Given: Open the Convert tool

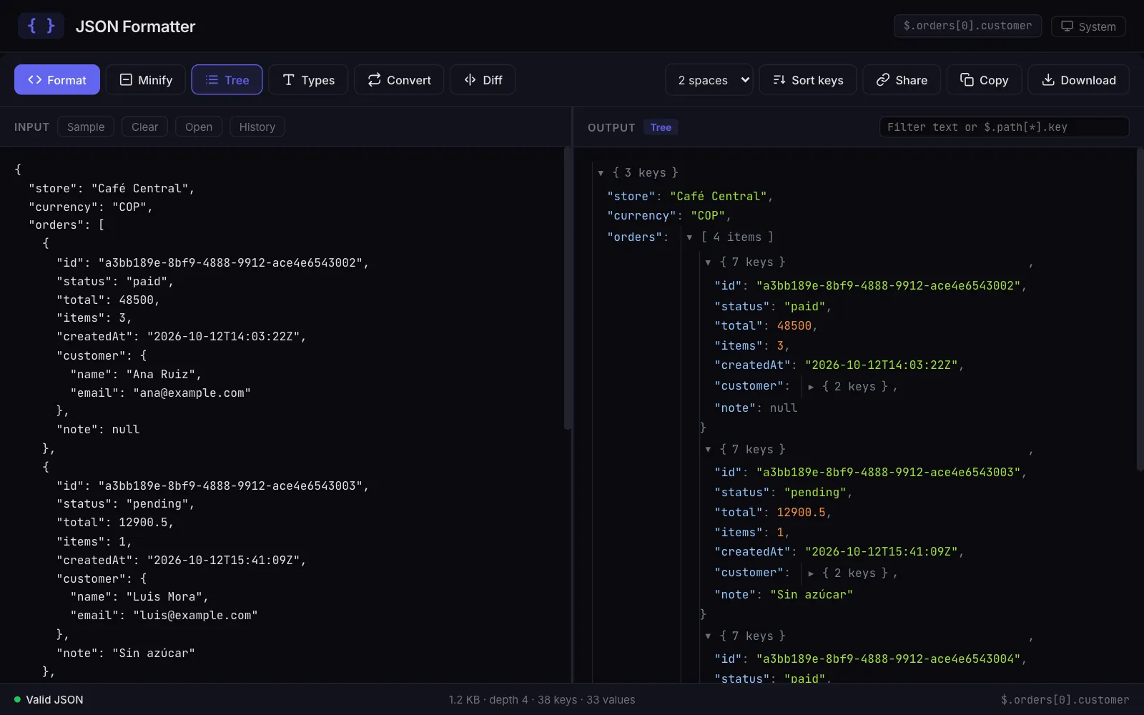Looking at the screenshot, I should (399, 80).
